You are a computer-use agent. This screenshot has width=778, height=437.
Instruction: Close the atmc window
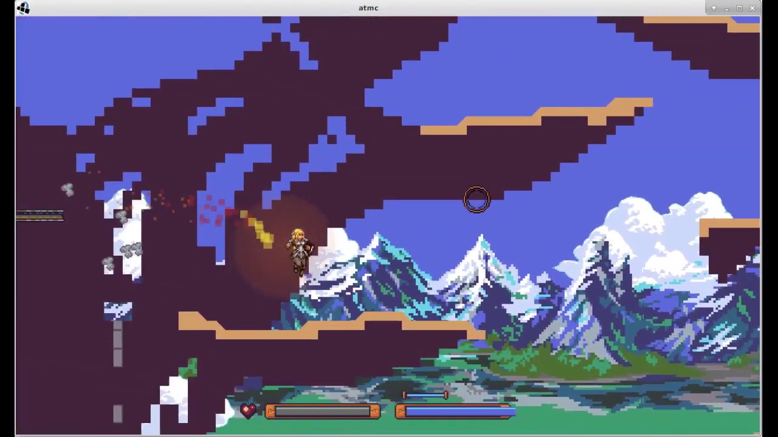pyautogui.click(x=752, y=8)
